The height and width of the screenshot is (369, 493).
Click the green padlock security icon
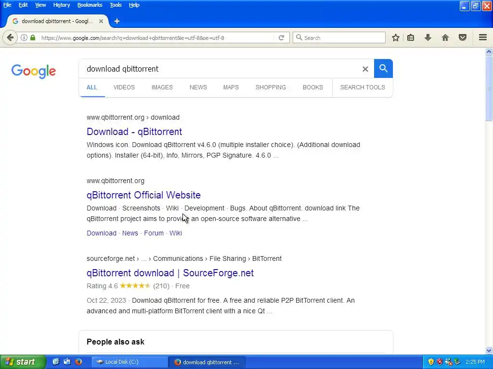tap(33, 37)
